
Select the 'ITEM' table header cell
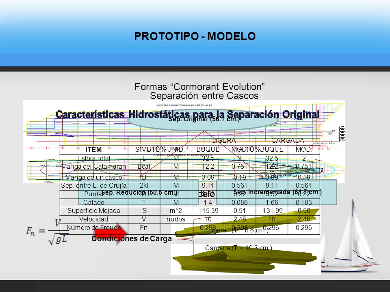pyautogui.click(x=94, y=150)
